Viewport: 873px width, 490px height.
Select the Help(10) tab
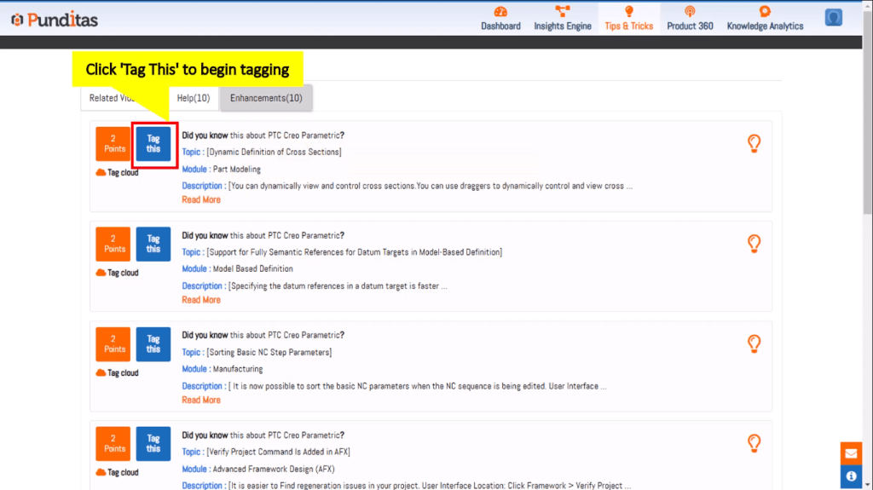[x=194, y=98]
